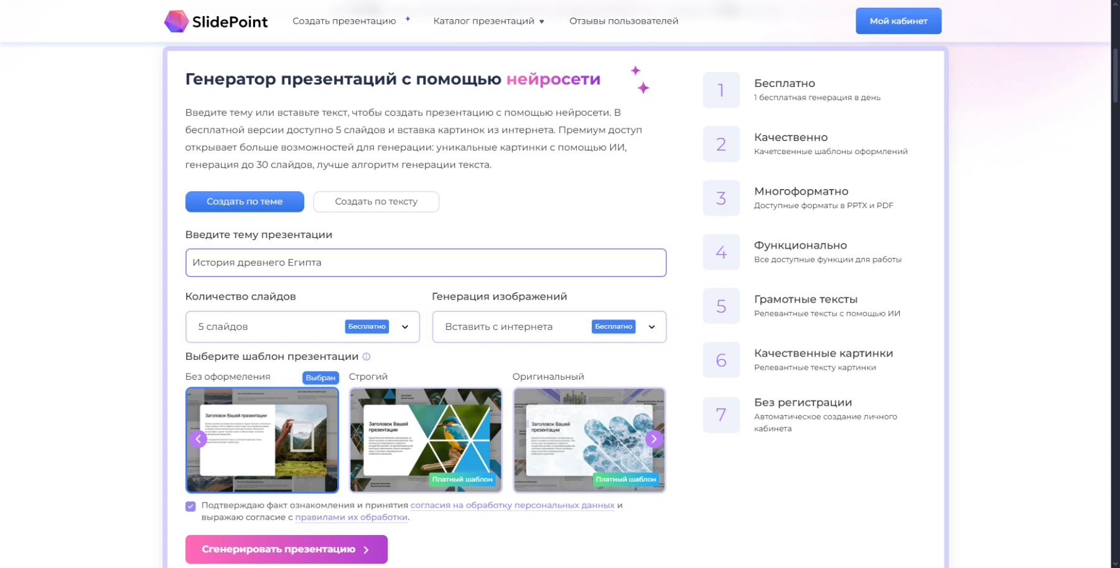Switch to the «Создать по тексту» tab

(376, 201)
